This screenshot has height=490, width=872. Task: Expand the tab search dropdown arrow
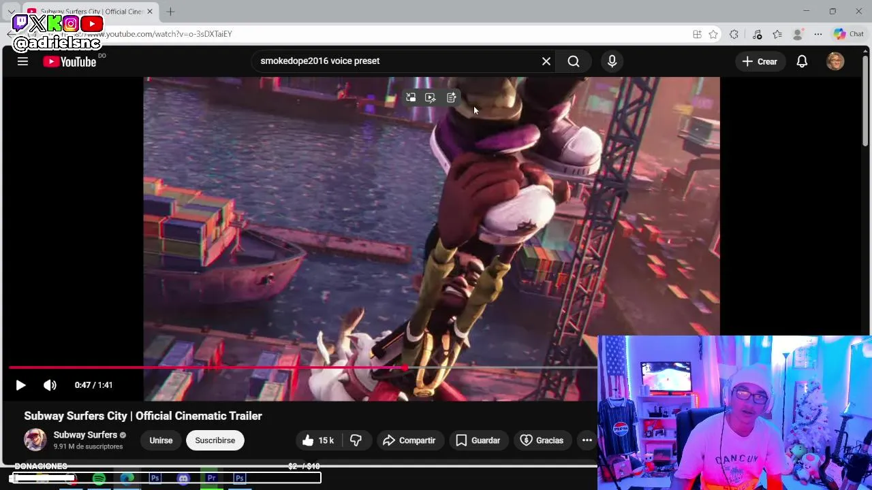point(12,12)
